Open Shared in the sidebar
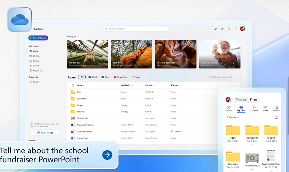289x172 pixels. 34,66
